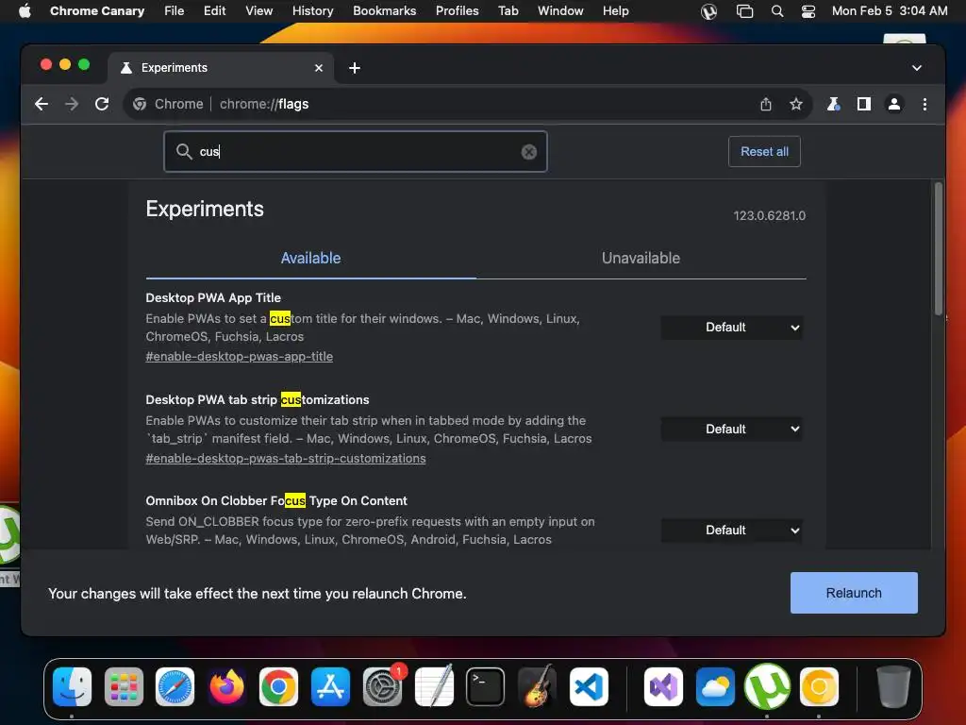Open the File menu
Screen dimensions: 966x725
point(175,11)
